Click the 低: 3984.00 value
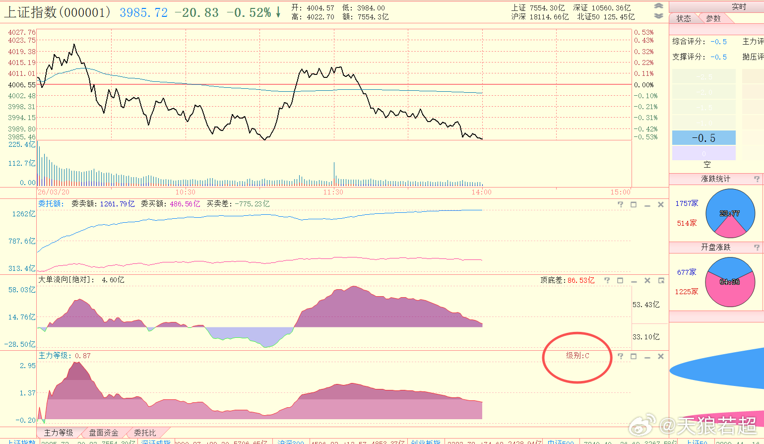This screenshot has height=444, width=764. 364,8
